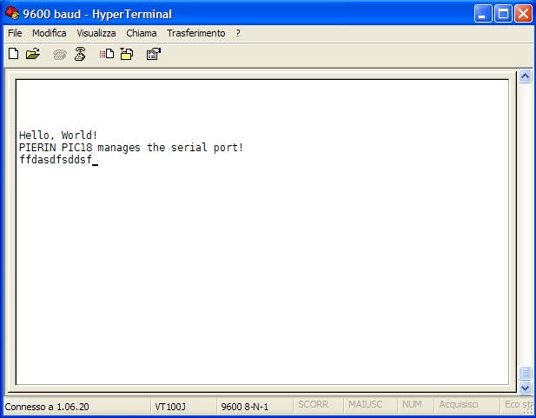Open the File menu
Viewport: 536px width, 418px height.
(x=15, y=33)
